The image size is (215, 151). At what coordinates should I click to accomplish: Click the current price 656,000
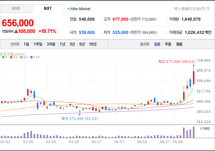(x=18, y=23)
